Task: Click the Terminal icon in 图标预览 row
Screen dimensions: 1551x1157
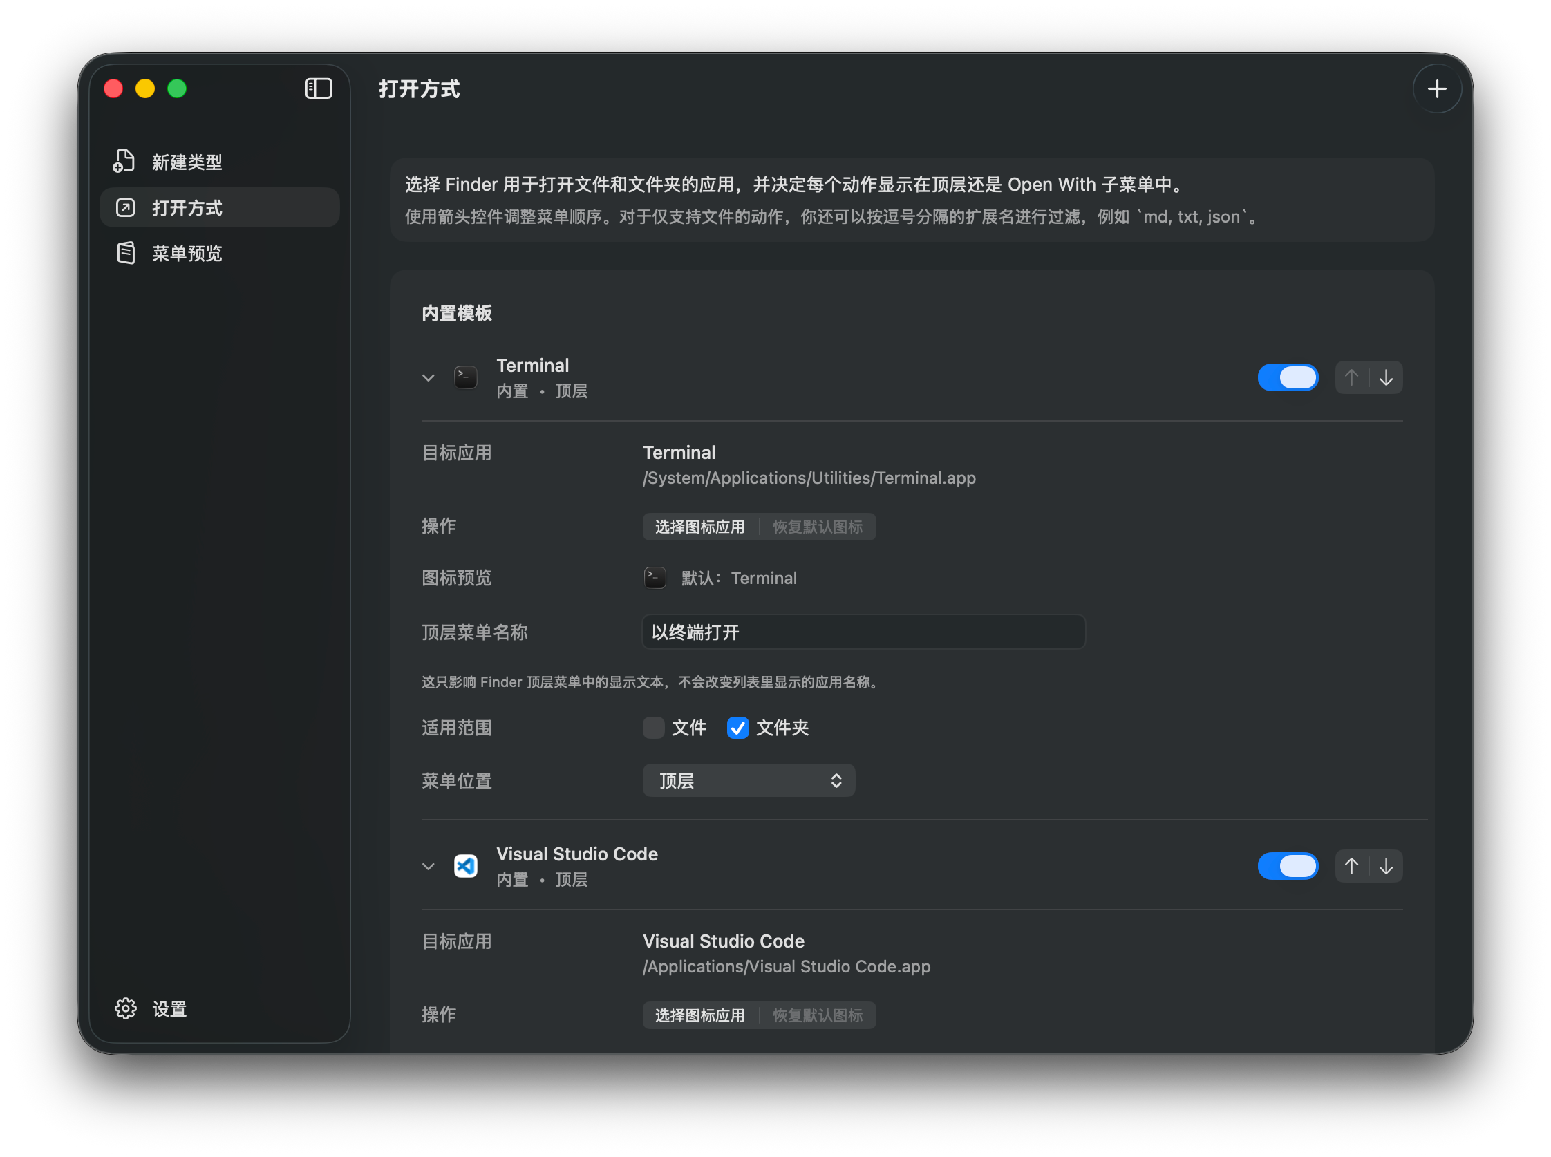Action: [655, 578]
